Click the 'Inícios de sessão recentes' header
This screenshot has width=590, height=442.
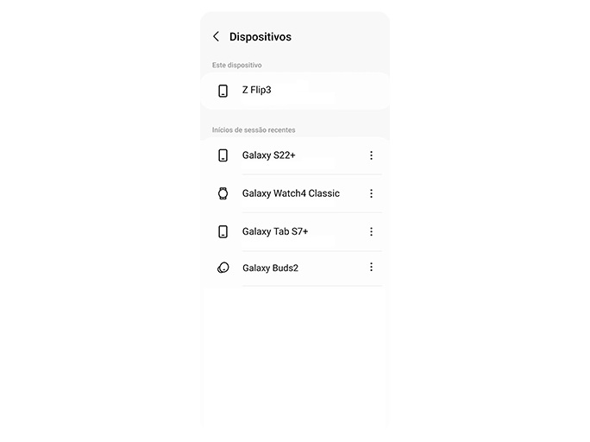tap(254, 130)
